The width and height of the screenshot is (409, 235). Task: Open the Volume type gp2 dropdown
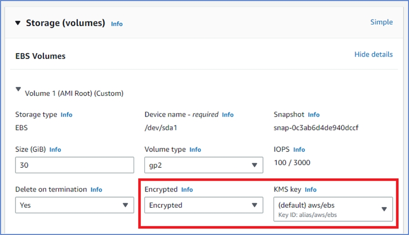(204, 165)
